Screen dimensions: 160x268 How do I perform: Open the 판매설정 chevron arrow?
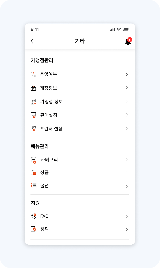coord(127,115)
